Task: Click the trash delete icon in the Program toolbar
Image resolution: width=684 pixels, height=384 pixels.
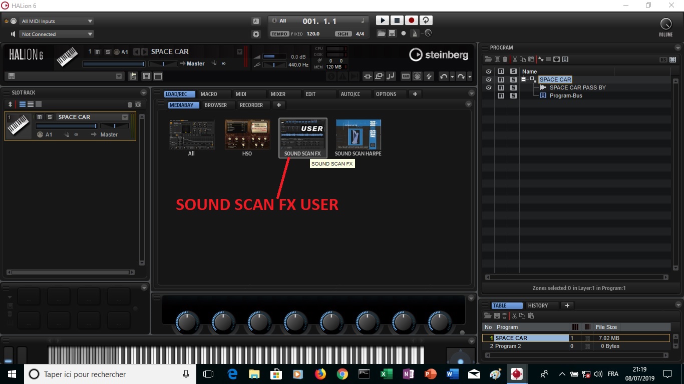Action: (505, 59)
